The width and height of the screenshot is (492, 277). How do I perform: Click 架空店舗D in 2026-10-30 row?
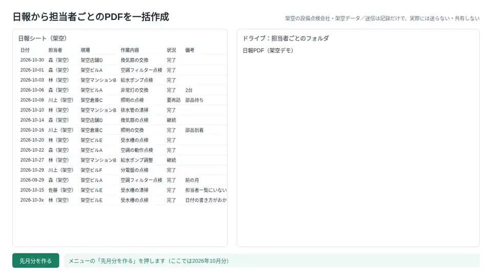click(92, 60)
